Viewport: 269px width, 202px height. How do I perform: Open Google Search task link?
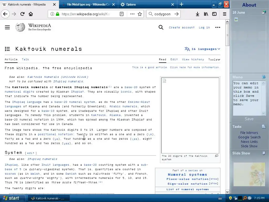[249, 137]
